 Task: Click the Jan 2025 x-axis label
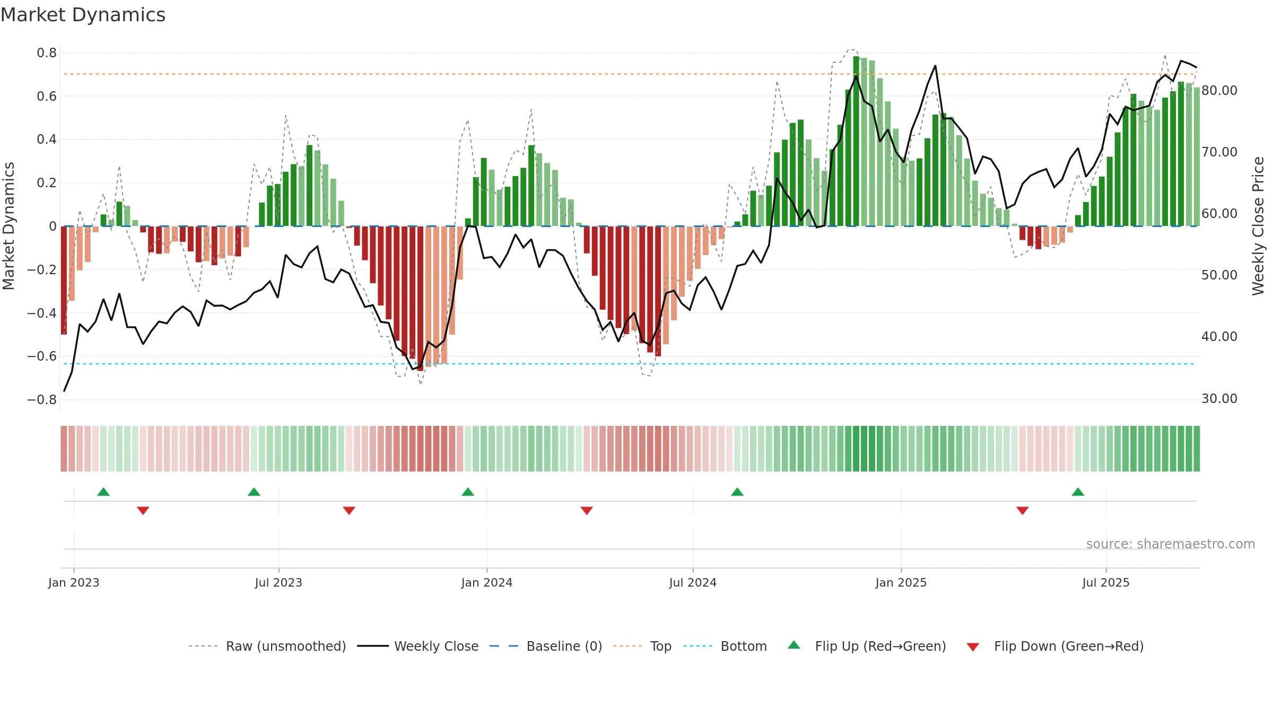click(901, 582)
